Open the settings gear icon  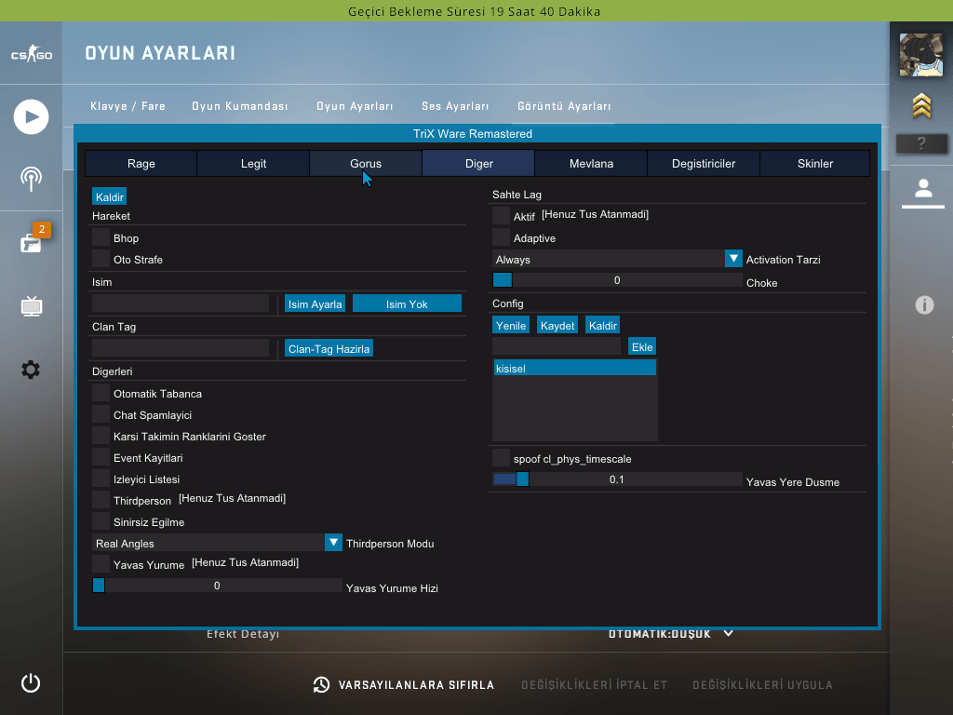tap(31, 370)
